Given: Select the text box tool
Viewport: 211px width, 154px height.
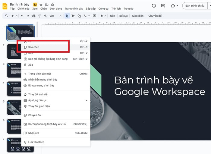Looking at the screenshot, I should click(x=73, y=16).
